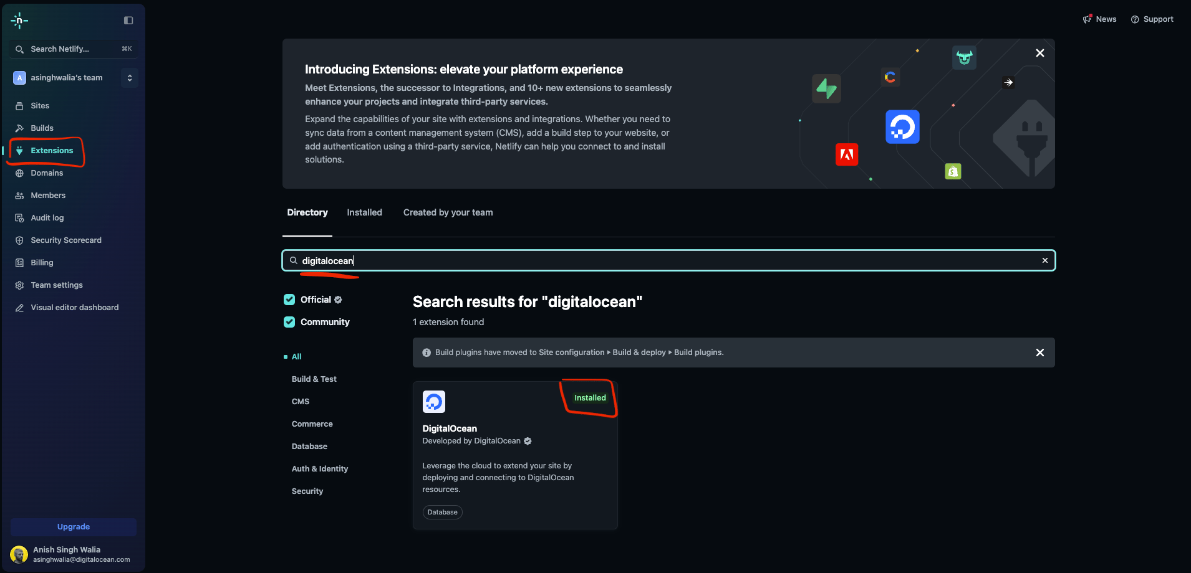Click the Database tag on DigitalOcean card

coord(443,513)
